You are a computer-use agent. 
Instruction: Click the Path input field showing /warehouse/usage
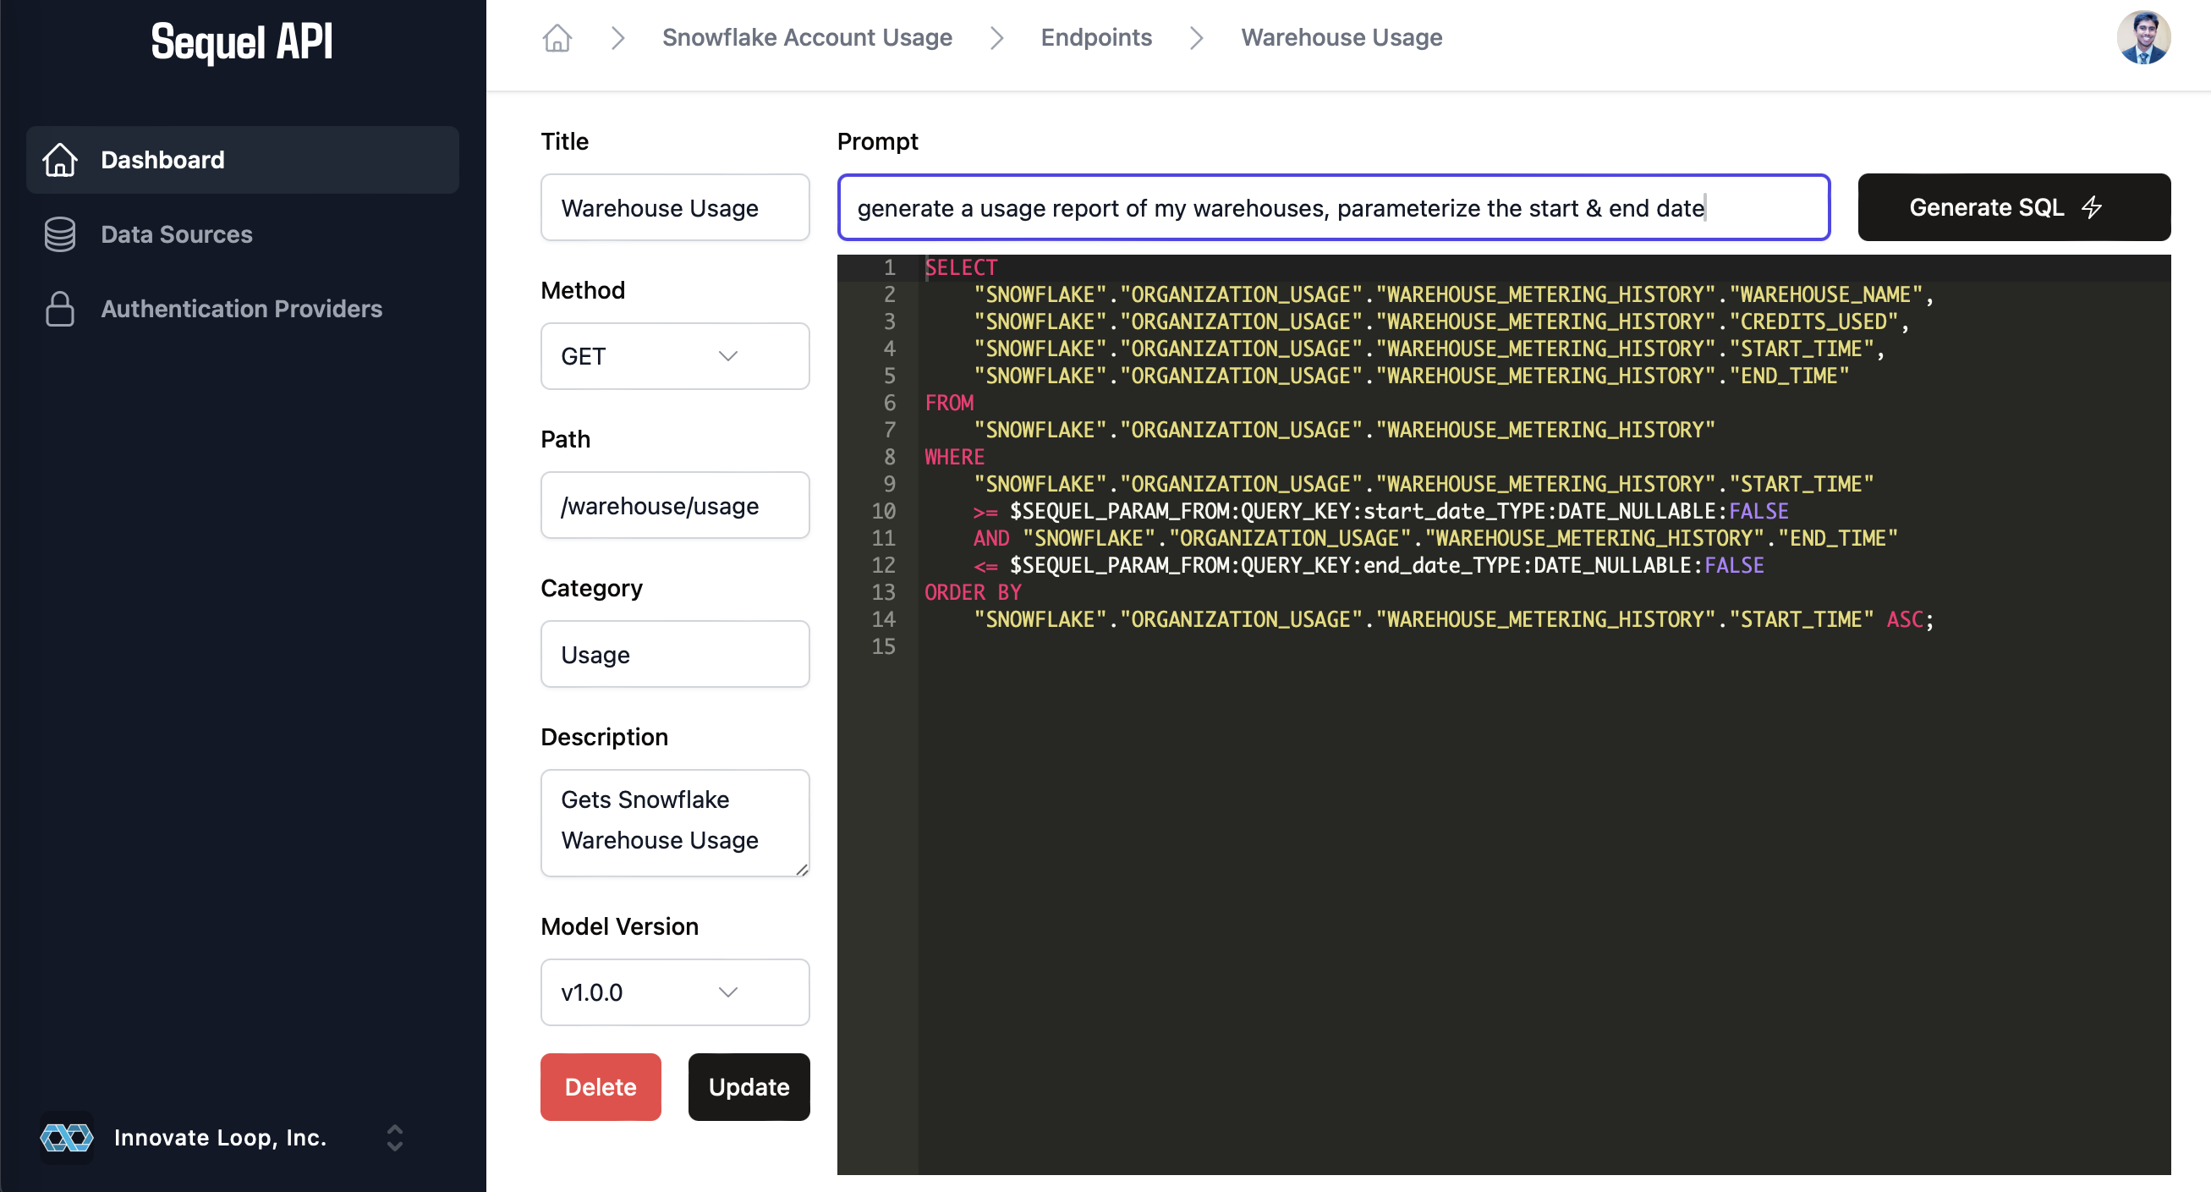coord(677,507)
